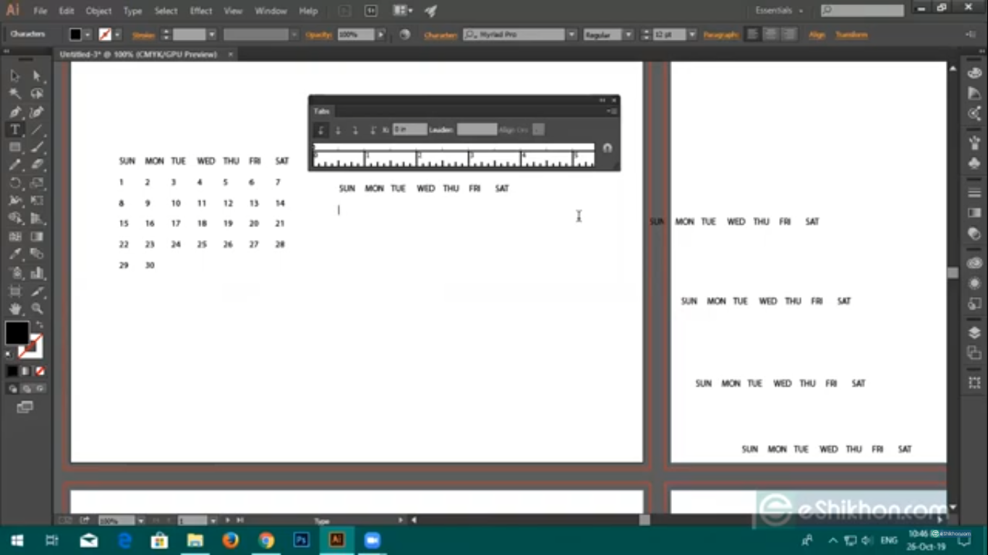This screenshot has height=555, width=988.
Task: Click the Character link in the control bar
Action: [440, 34]
